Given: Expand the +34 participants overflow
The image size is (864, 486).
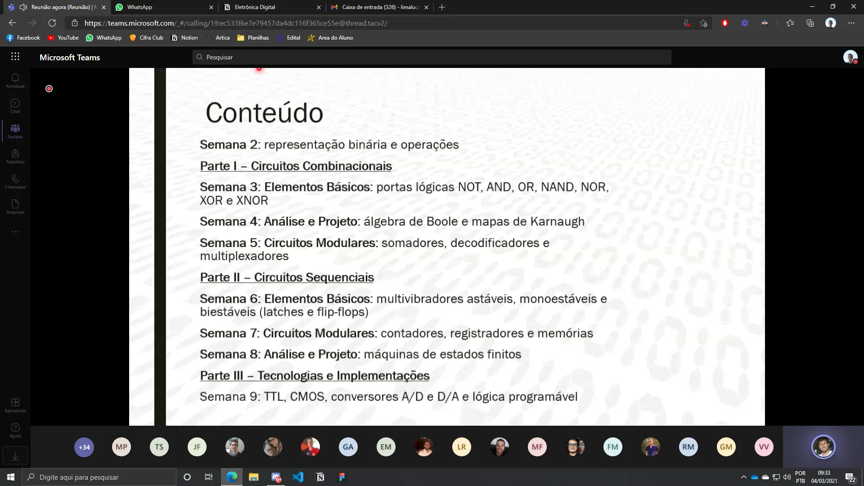Looking at the screenshot, I should (x=84, y=447).
